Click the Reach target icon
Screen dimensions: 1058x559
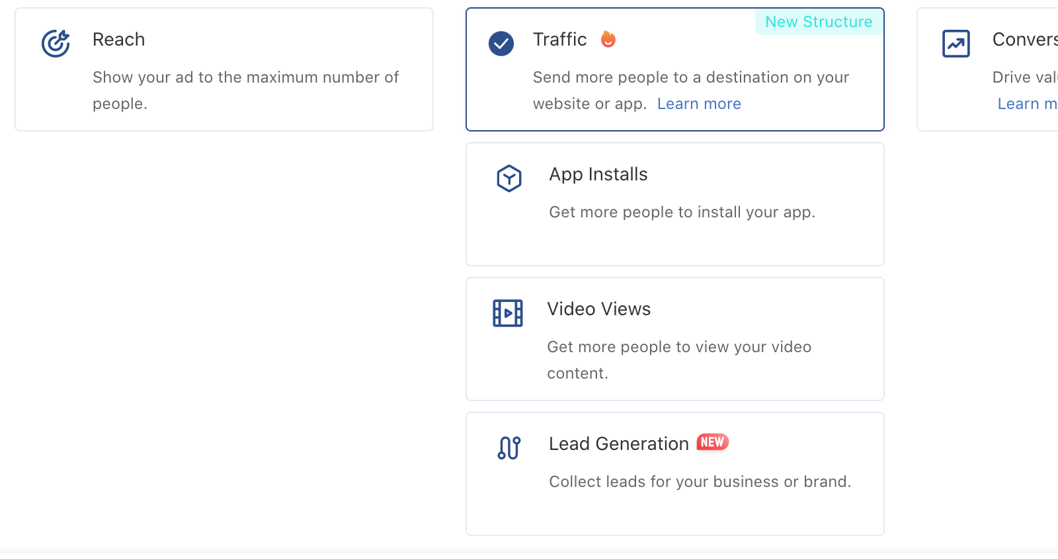click(56, 44)
